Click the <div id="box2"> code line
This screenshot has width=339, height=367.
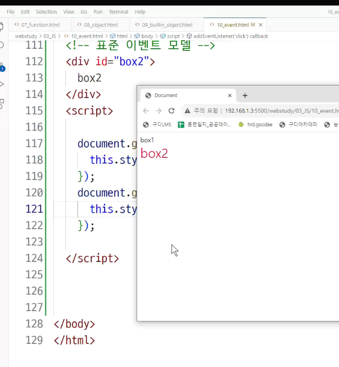coord(110,61)
